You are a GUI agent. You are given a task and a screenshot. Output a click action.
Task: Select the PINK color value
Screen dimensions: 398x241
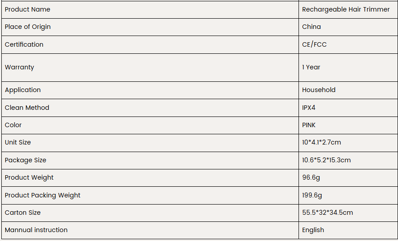309,125
